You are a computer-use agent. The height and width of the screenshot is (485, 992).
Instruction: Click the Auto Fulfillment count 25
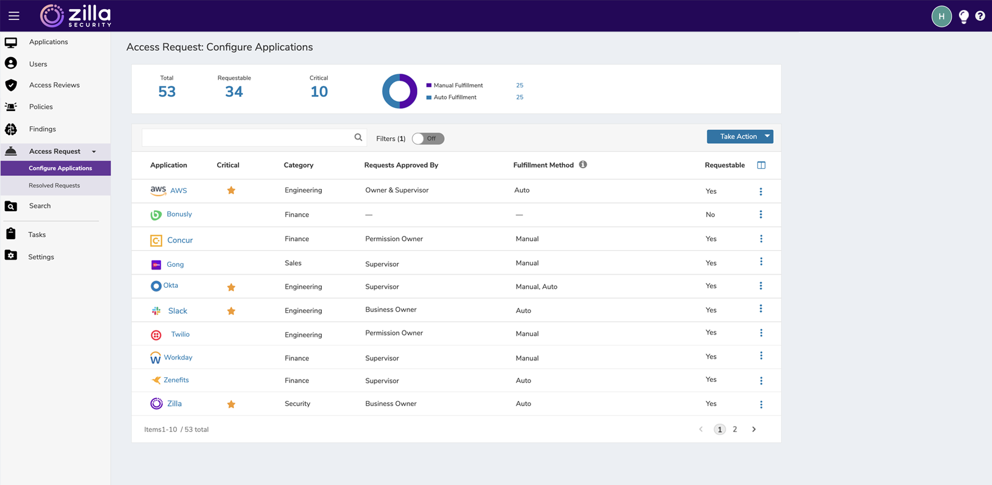(x=520, y=98)
